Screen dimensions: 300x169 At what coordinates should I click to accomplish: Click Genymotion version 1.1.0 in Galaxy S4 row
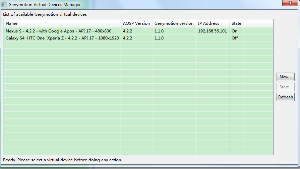click(159, 38)
